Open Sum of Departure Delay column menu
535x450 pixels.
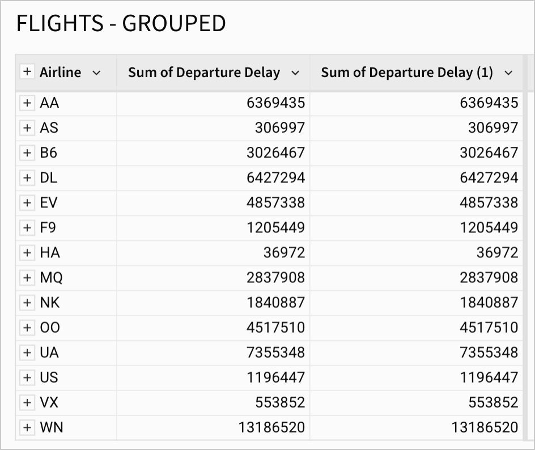[x=295, y=73]
